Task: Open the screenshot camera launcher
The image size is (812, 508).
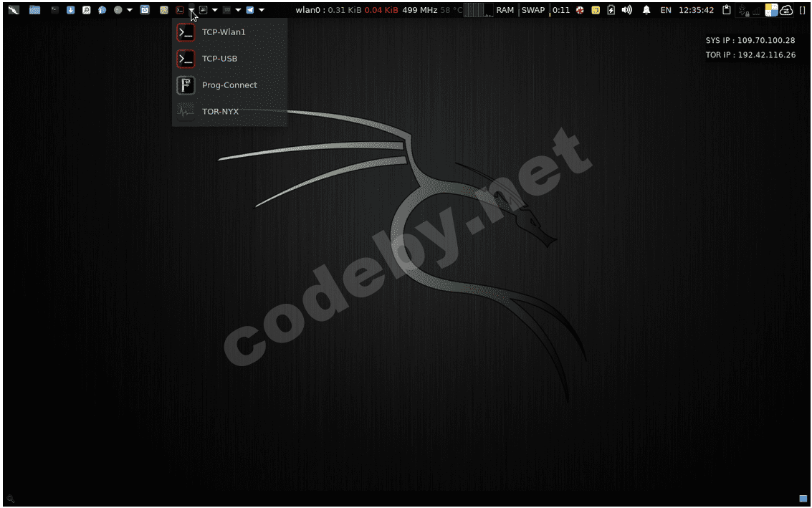Action: click(145, 10)
